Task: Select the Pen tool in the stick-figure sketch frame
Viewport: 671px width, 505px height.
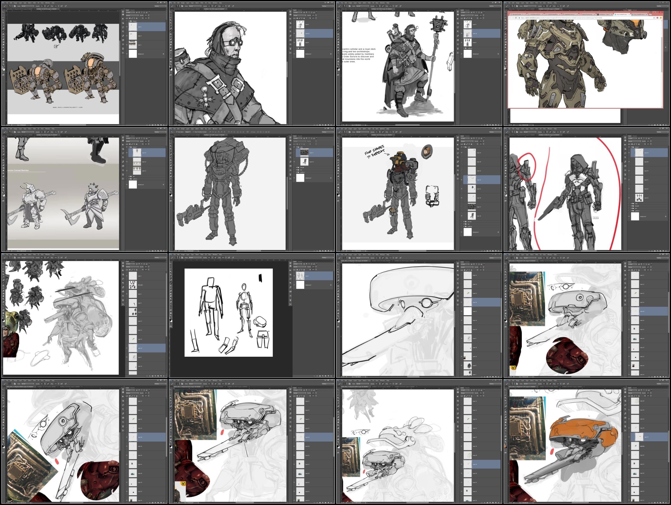Action: (x=171, y=302)
